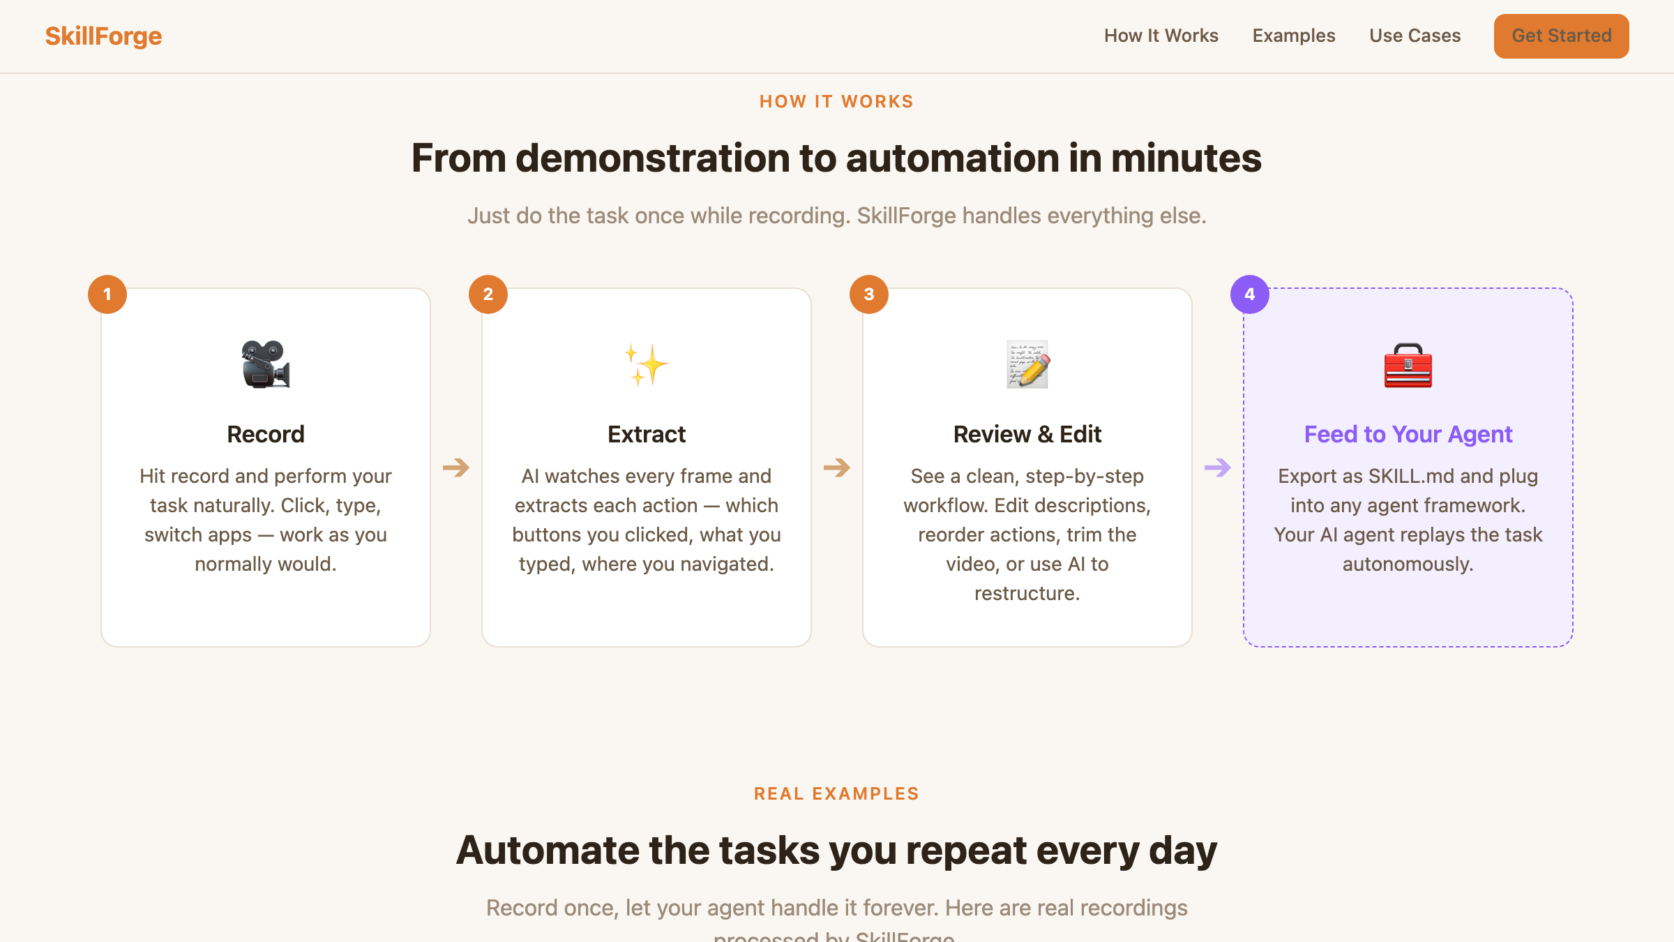Click the arrow between Extract and Review & Edit
The width and height of the screenshot is (1674, 942).
[836, 466]
